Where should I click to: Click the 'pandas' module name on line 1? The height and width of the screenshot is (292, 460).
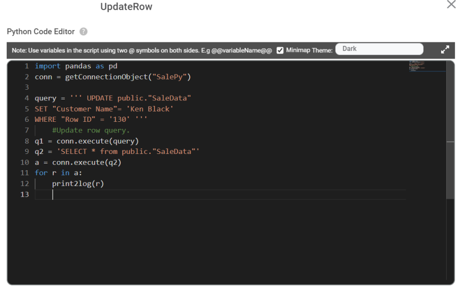[78, 66]
